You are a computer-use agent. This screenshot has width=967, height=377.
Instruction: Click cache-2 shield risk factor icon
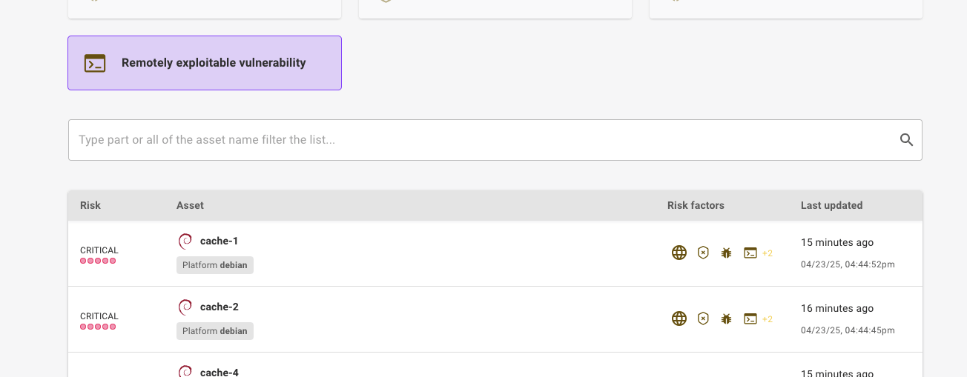(x=703, y=318)
